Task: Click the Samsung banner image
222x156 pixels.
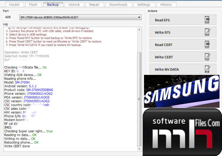Action: tap(182, 91)
